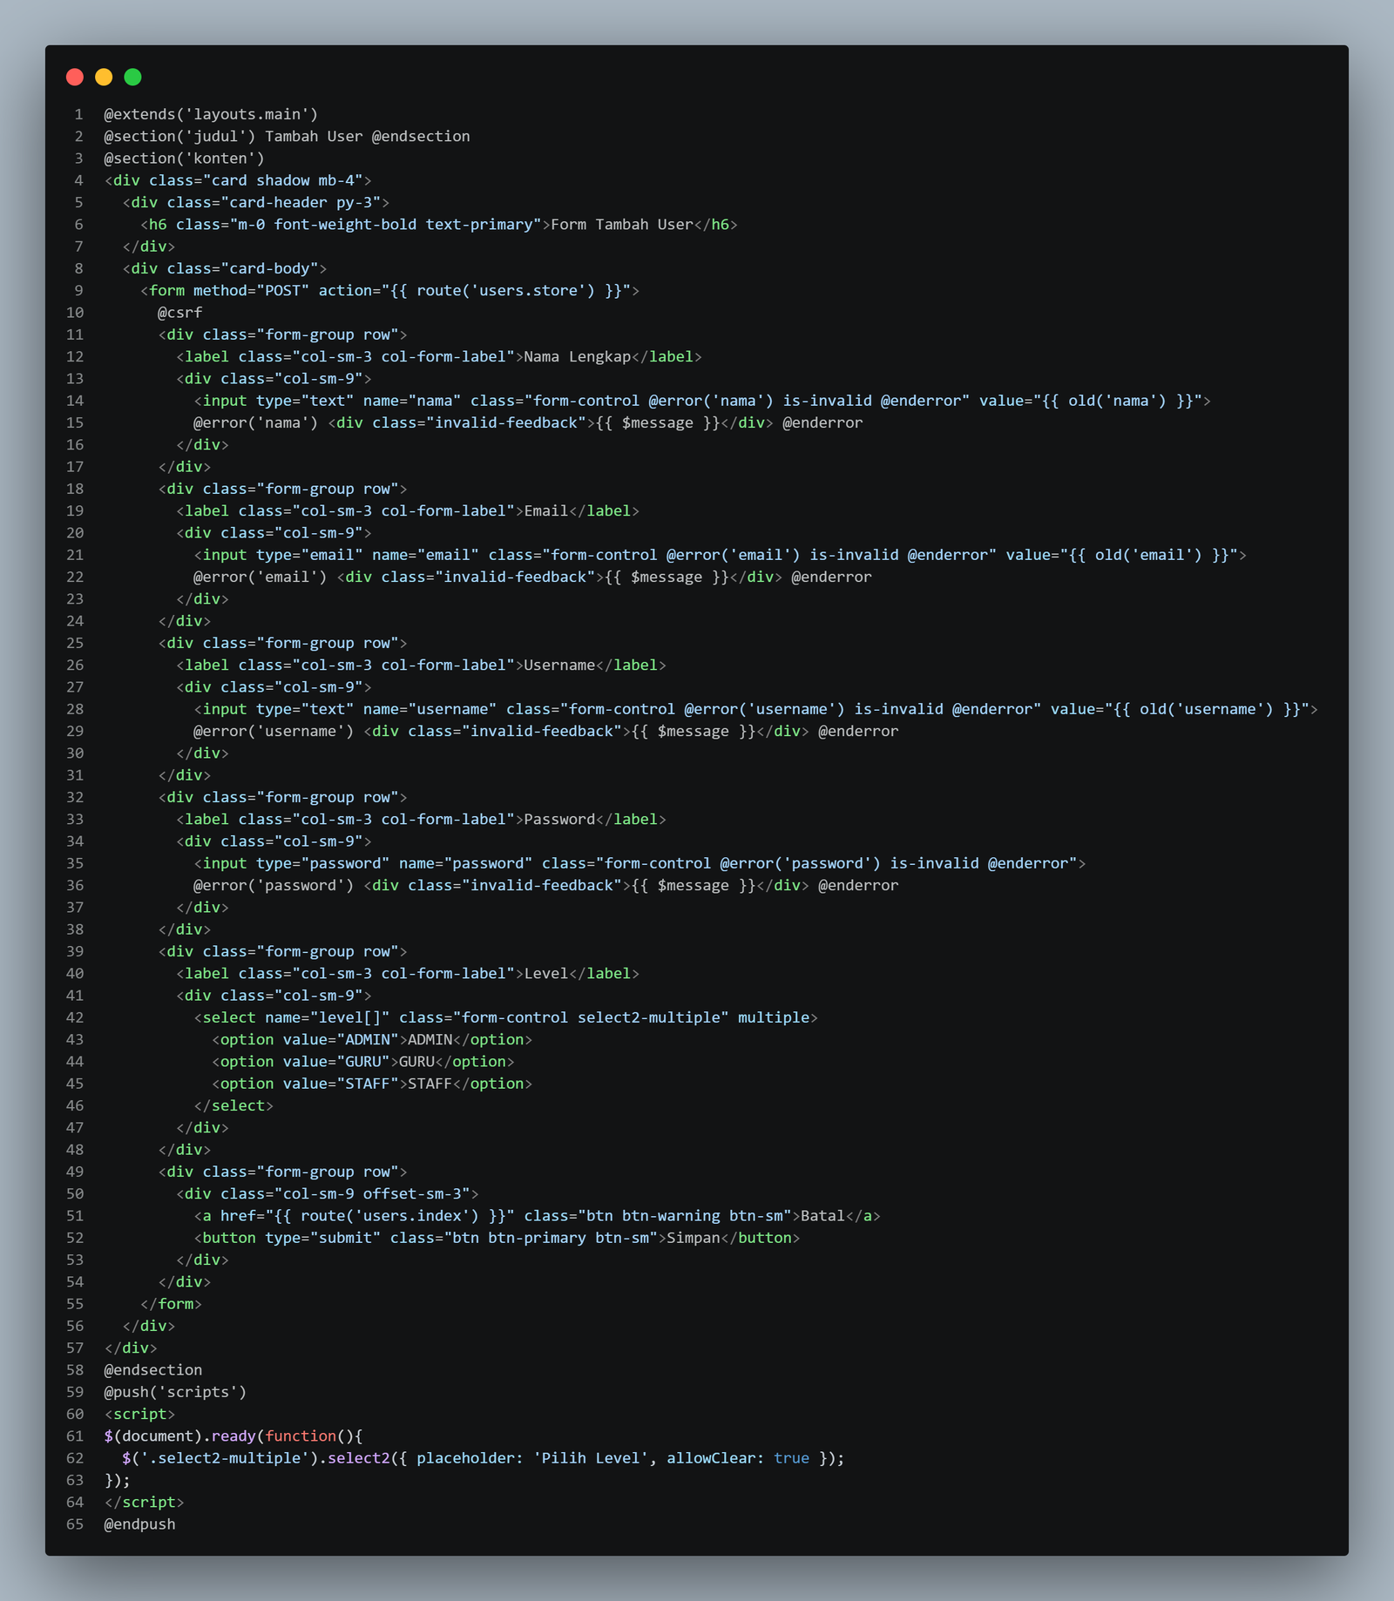Click type="password" attribute on line 35
Viewport: 1394px width, 1601px height.
(322, 863)
